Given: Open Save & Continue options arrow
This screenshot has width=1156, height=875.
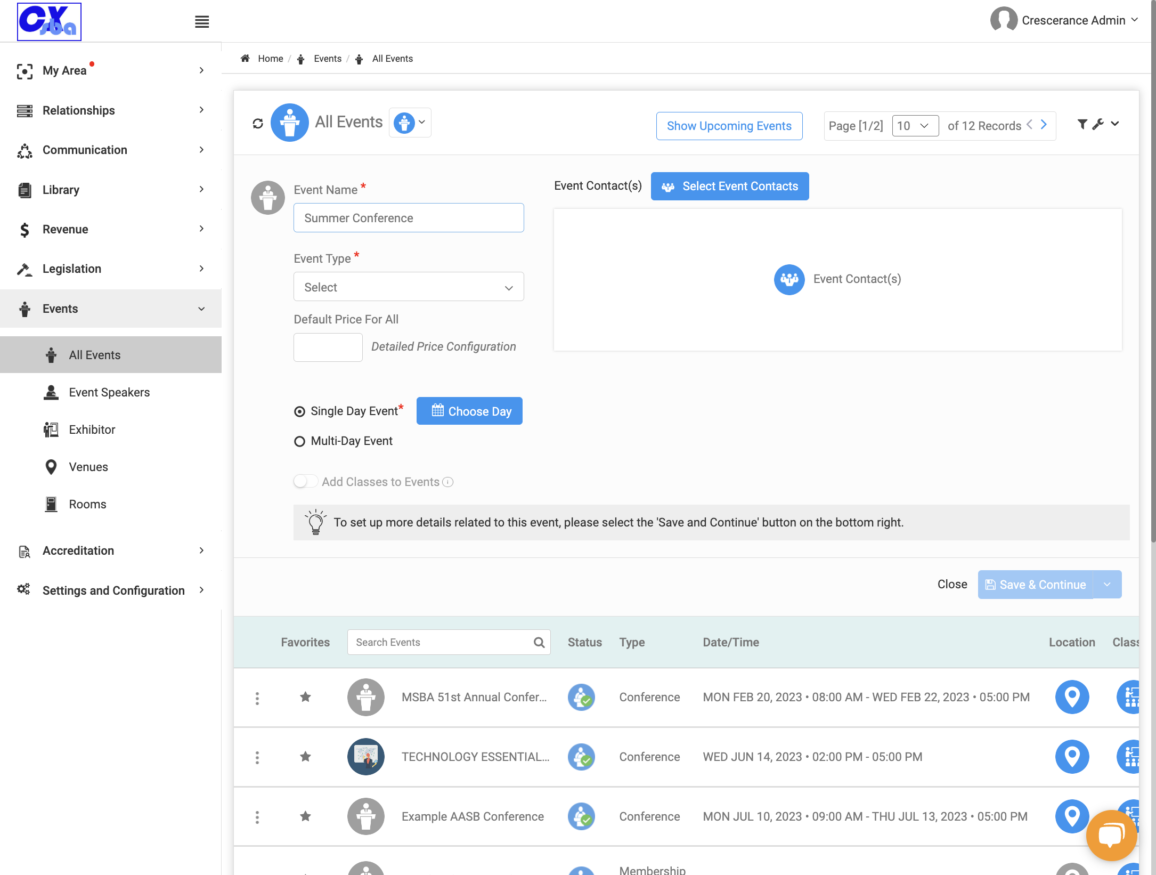Looking at the screenshot, I should (x=1107, y=585).
